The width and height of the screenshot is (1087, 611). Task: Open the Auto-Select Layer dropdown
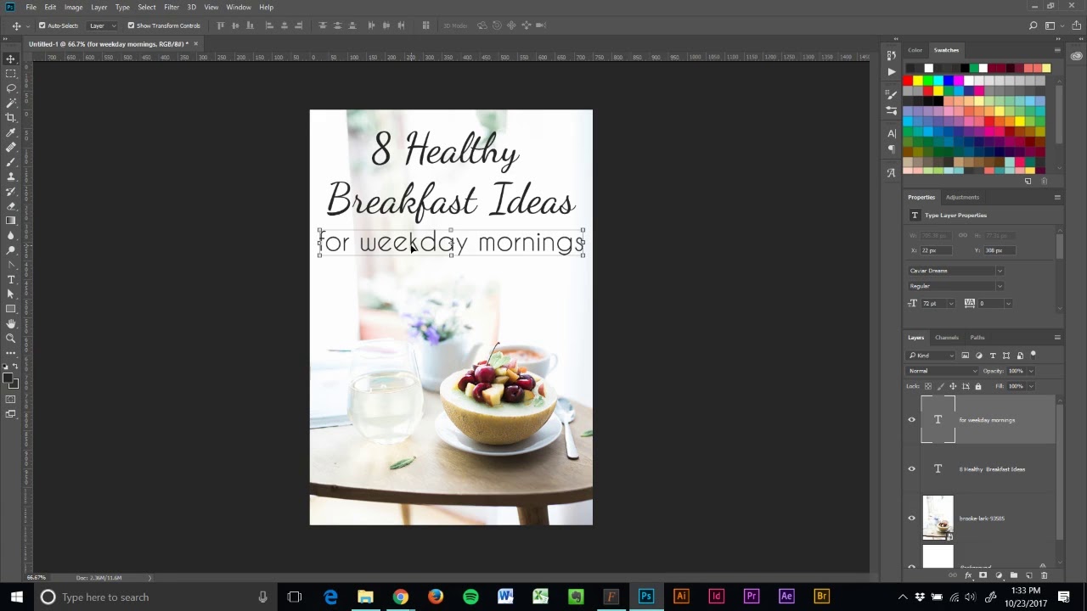coord(104,25)
